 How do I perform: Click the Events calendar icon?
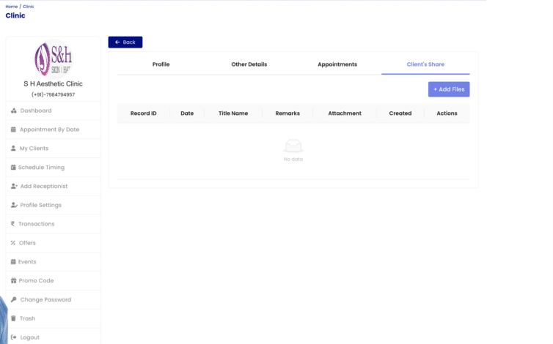coord(13,261)
